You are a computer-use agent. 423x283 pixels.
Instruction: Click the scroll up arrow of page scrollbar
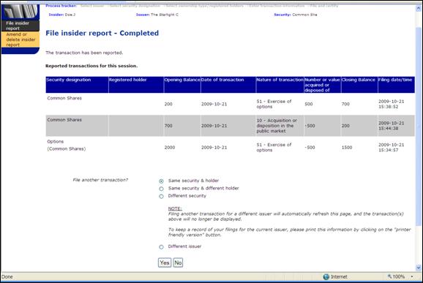[419, 8]
